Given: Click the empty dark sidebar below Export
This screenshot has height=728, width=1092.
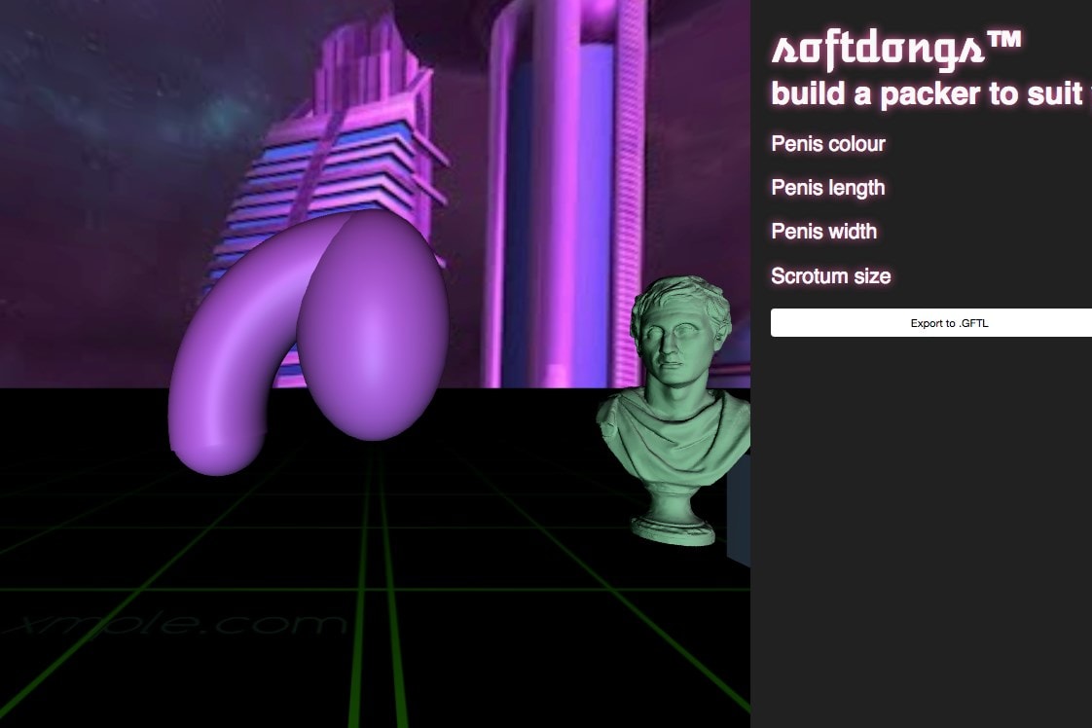Looking at the screenshot, I should click(x=920, y=535).
